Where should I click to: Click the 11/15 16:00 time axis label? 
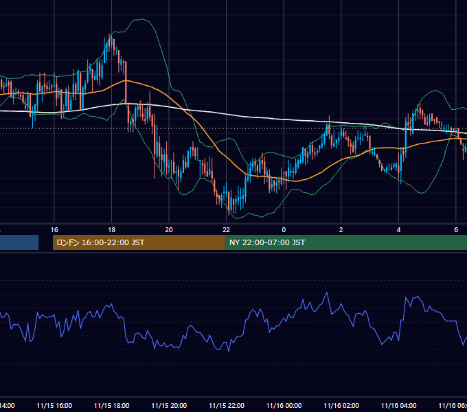point(54,405)
